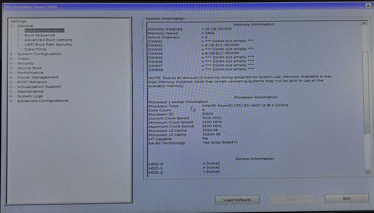Image resolution: width=374 pixels, height=213 pixels.
Task: Click the HT Capable No value
Action: point(205,138)
